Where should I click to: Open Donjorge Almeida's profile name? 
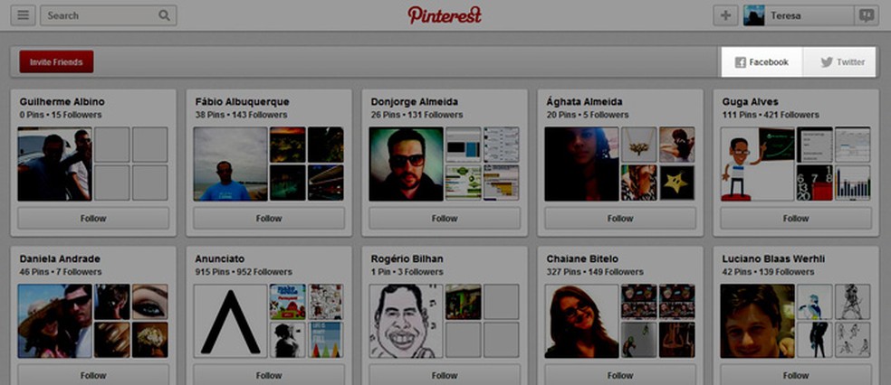415,102
